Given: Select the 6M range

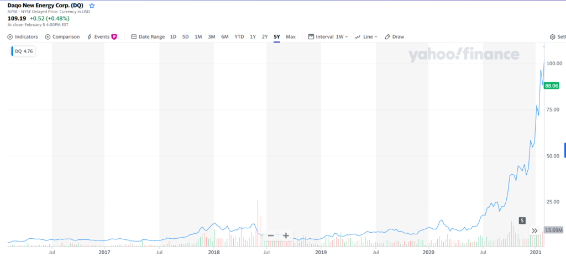Looking at the screenshot, I should [225, 37].
